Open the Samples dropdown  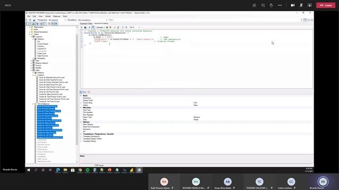click(101, 27)
